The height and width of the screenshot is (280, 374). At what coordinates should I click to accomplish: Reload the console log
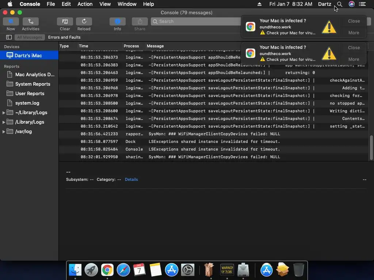coord(84,22)
